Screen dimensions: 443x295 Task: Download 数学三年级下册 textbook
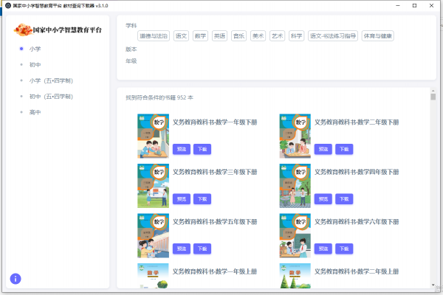[x=202, y=199]
